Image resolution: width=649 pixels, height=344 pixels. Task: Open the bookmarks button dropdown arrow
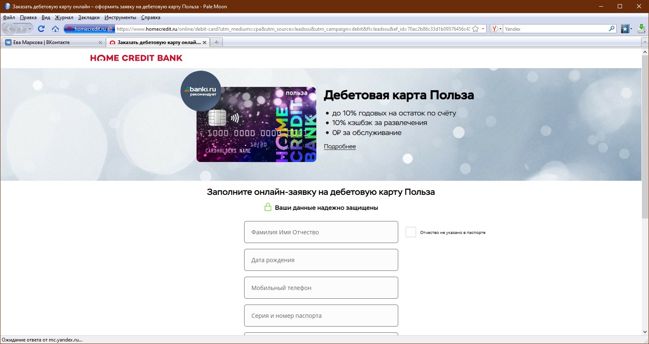coord(632,29)
